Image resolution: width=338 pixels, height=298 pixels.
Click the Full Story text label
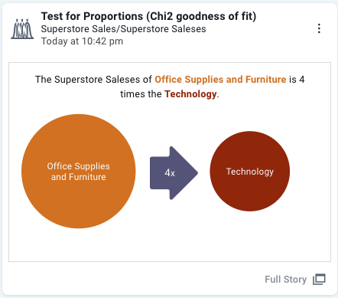tap(286, 280)
